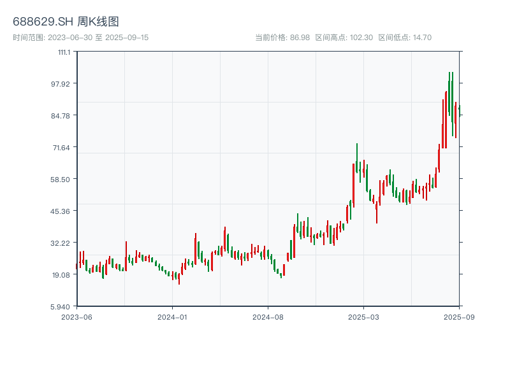Click y-axis label 111.1

pyautogui.click(x=64, y=52)
